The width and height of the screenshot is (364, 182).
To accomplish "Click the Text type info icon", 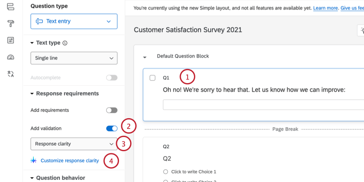I will pyautogui.click(x=65, y=43).
